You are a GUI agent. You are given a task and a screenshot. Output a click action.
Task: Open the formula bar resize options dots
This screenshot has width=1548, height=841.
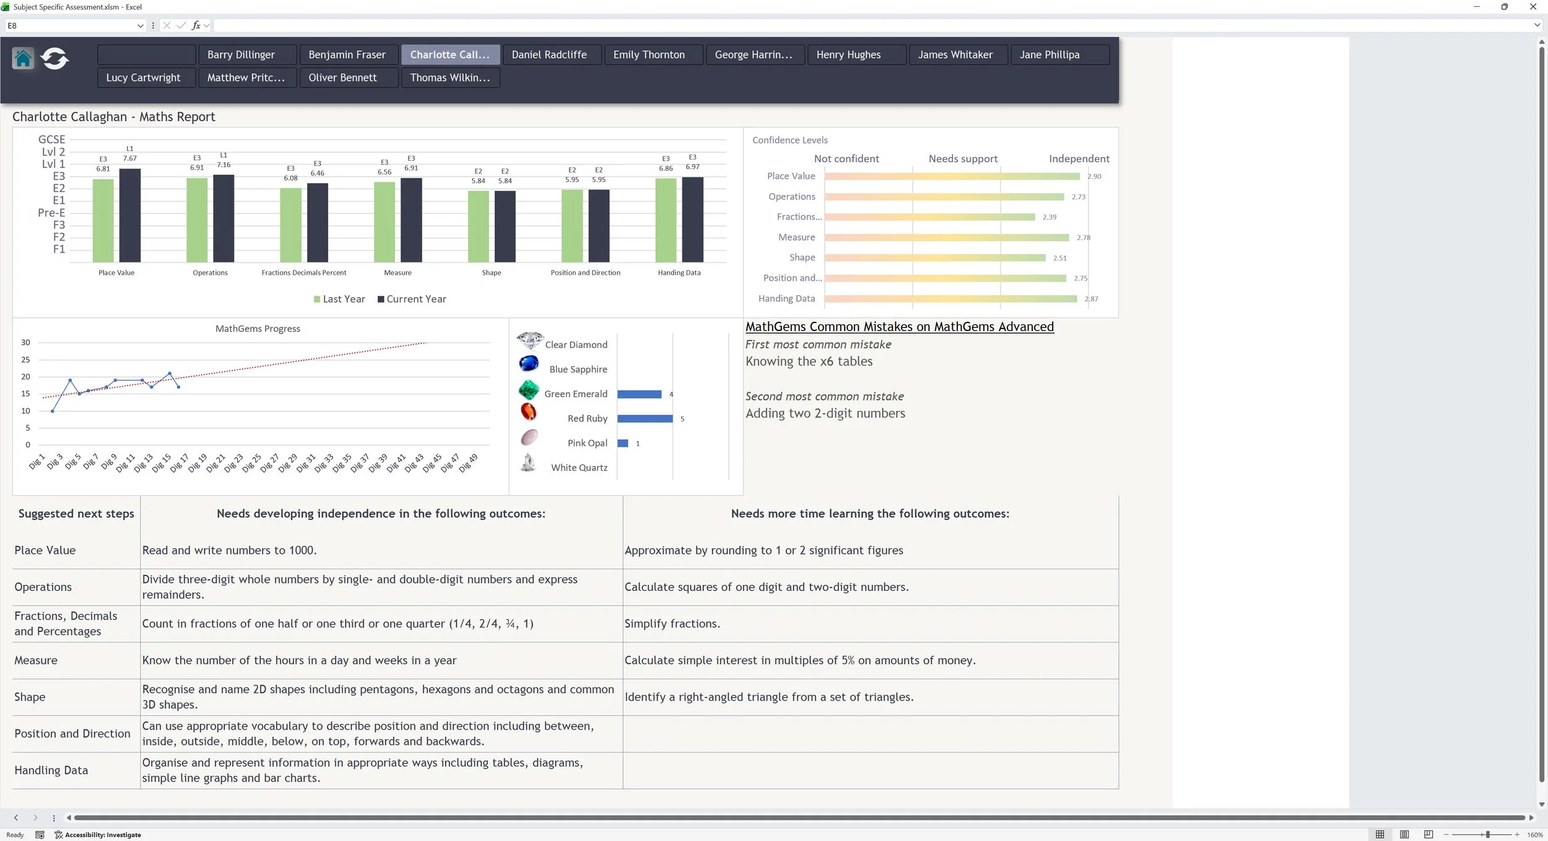153,25
